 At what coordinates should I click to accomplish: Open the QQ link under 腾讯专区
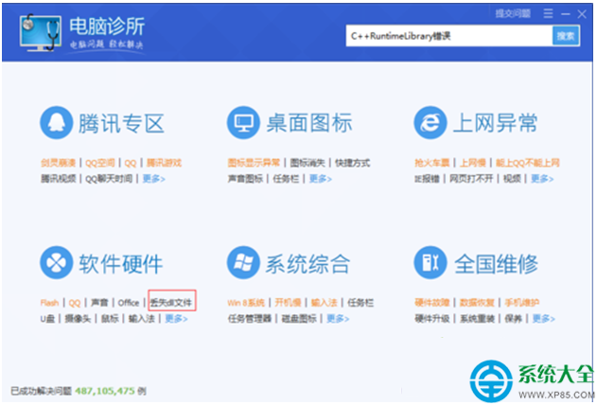point(131,164)
